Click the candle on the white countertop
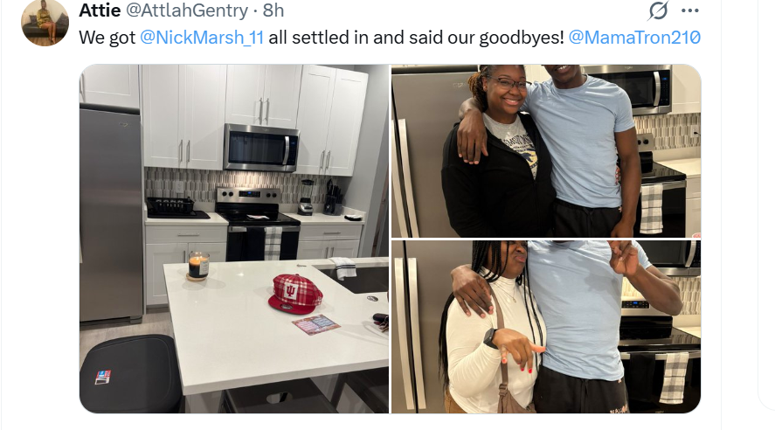 (198, 266)
